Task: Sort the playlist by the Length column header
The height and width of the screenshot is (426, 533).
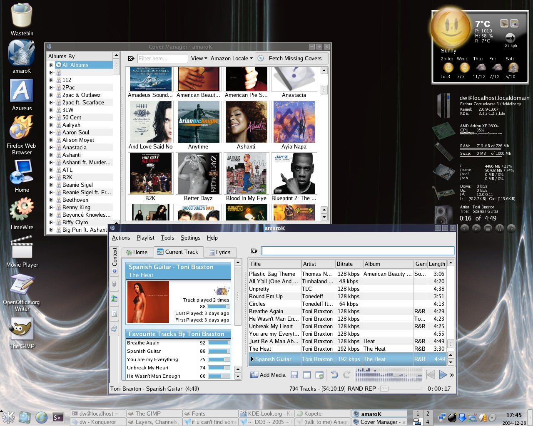Action: [437, 264]
